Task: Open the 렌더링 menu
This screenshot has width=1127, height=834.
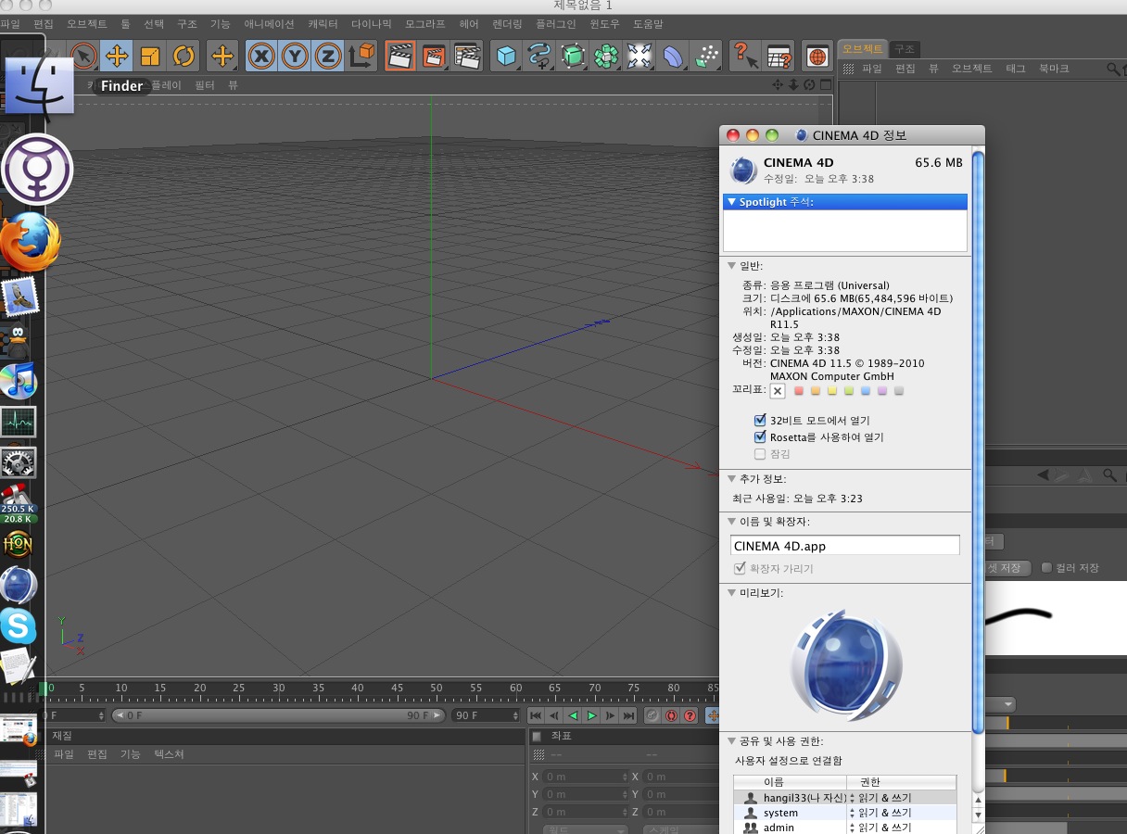Action: [507, 24]
